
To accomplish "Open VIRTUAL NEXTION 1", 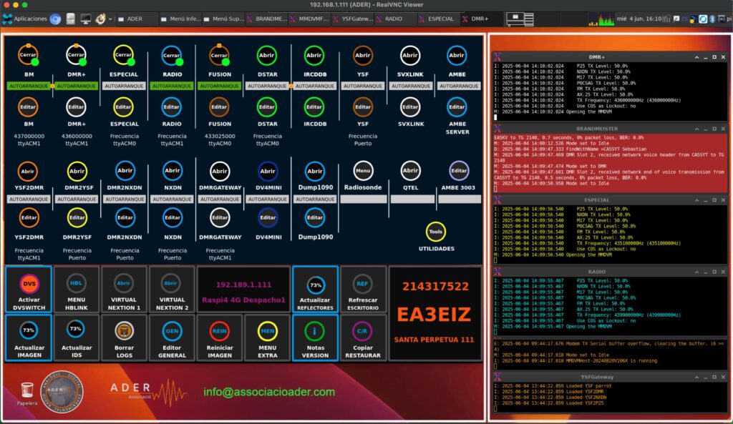I will [124, 290].
